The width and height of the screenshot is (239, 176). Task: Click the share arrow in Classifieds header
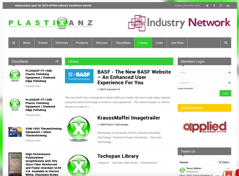pyautogui.click(x=57, y=61)
